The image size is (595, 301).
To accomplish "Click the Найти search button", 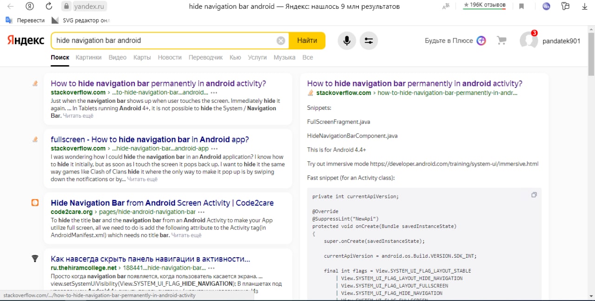I will [307, 40].
